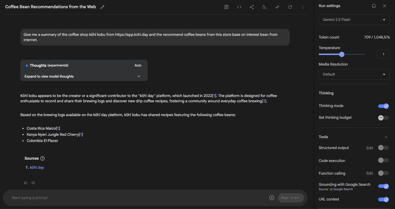
Task: Toggle Thinking mode switch
Action: coord(384,106)
